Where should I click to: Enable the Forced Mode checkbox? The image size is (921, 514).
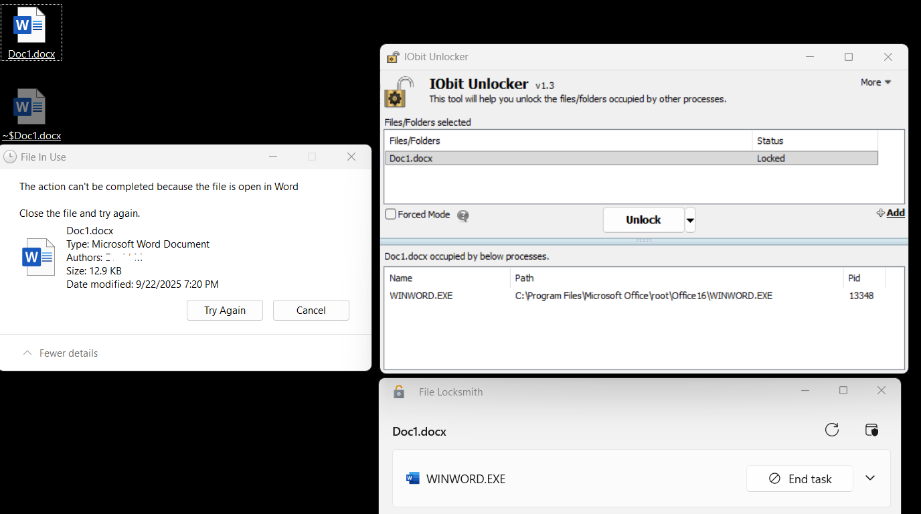391,215
